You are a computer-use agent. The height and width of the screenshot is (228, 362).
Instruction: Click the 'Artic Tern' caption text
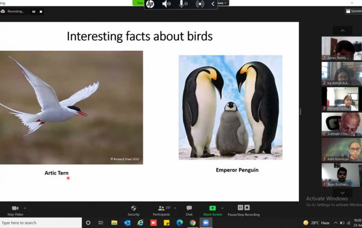pyautogui.click(x=56, y=173)
